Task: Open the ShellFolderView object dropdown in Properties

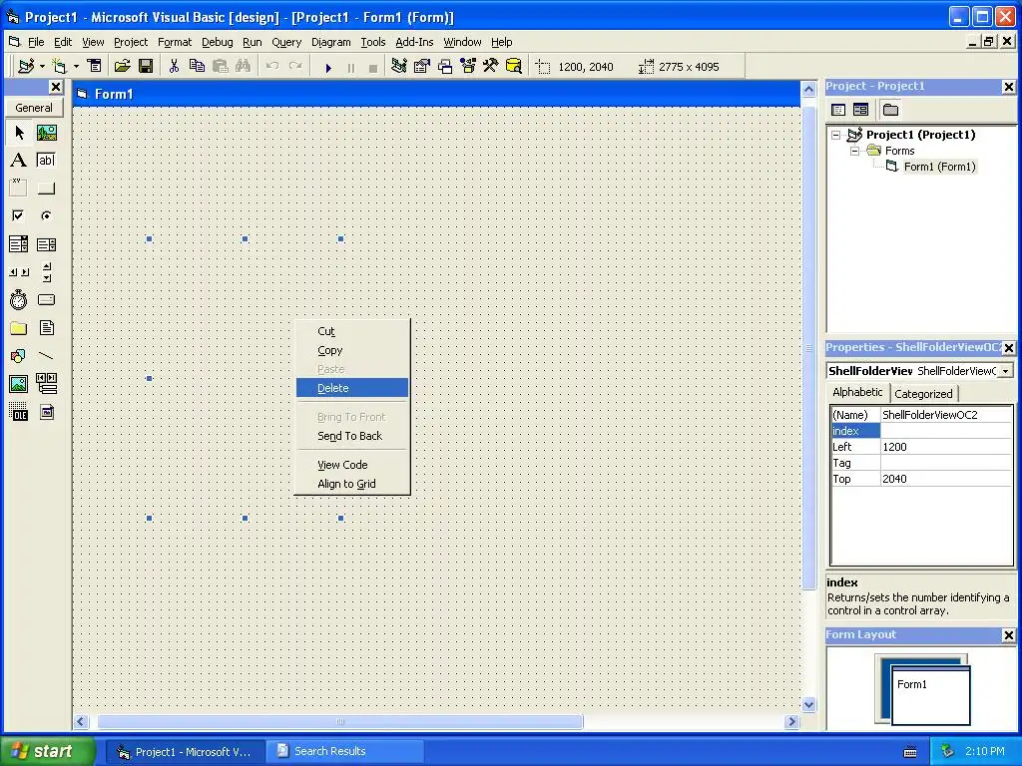Action: tap(1006, 371)
